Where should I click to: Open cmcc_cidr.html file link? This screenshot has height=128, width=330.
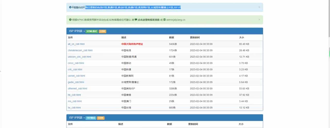[x=76, y=63]
